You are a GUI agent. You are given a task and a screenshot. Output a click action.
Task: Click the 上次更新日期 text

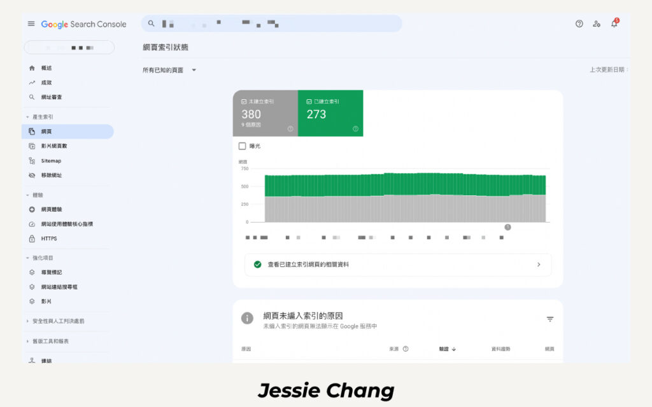point(608,70)
